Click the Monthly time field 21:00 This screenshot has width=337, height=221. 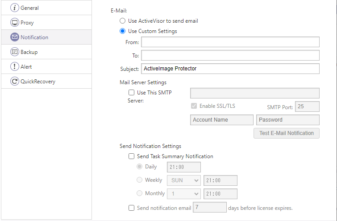click(221, 194)
